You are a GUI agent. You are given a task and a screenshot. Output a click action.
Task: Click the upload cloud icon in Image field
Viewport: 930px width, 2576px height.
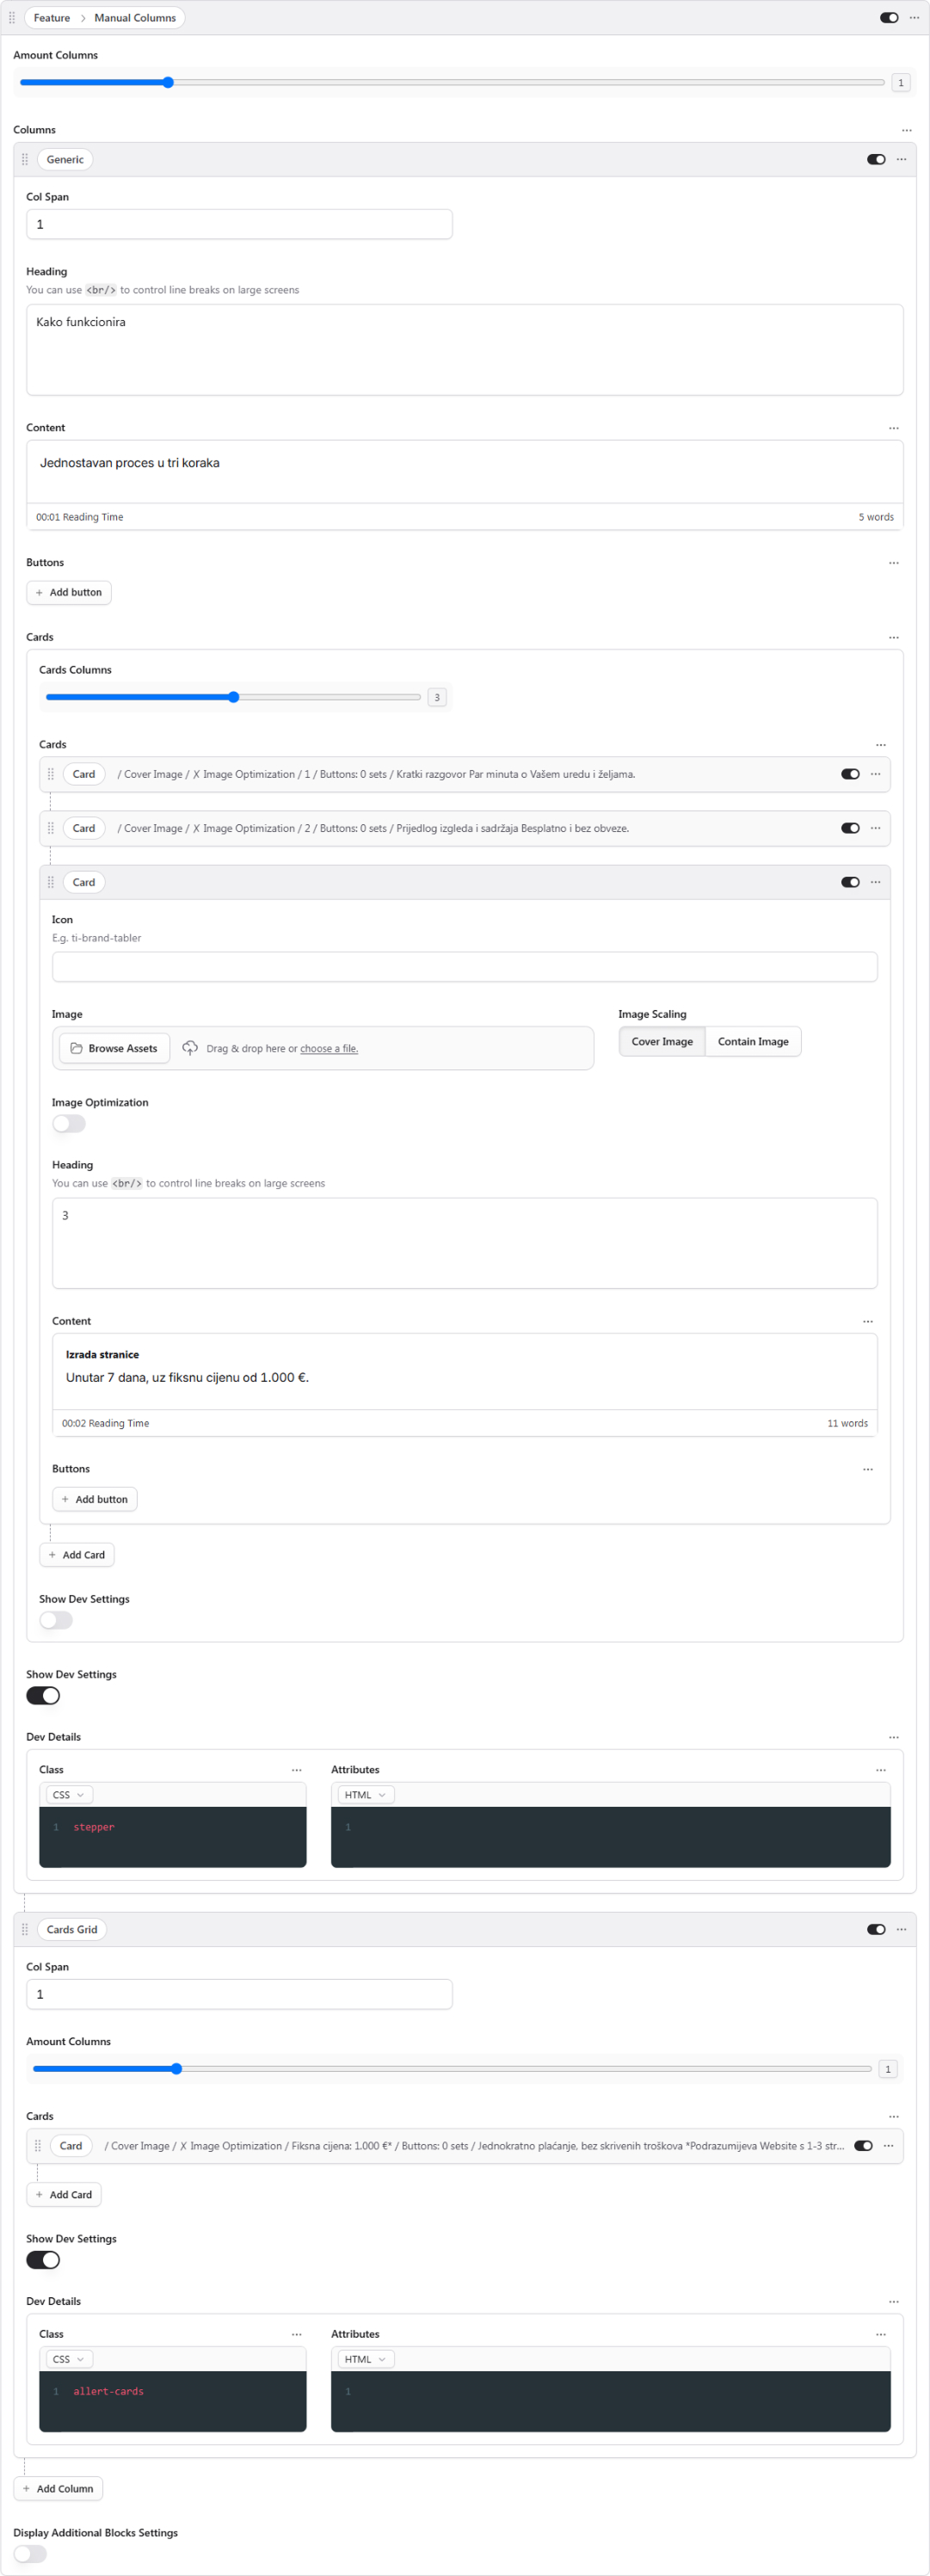click(190, 1048)
